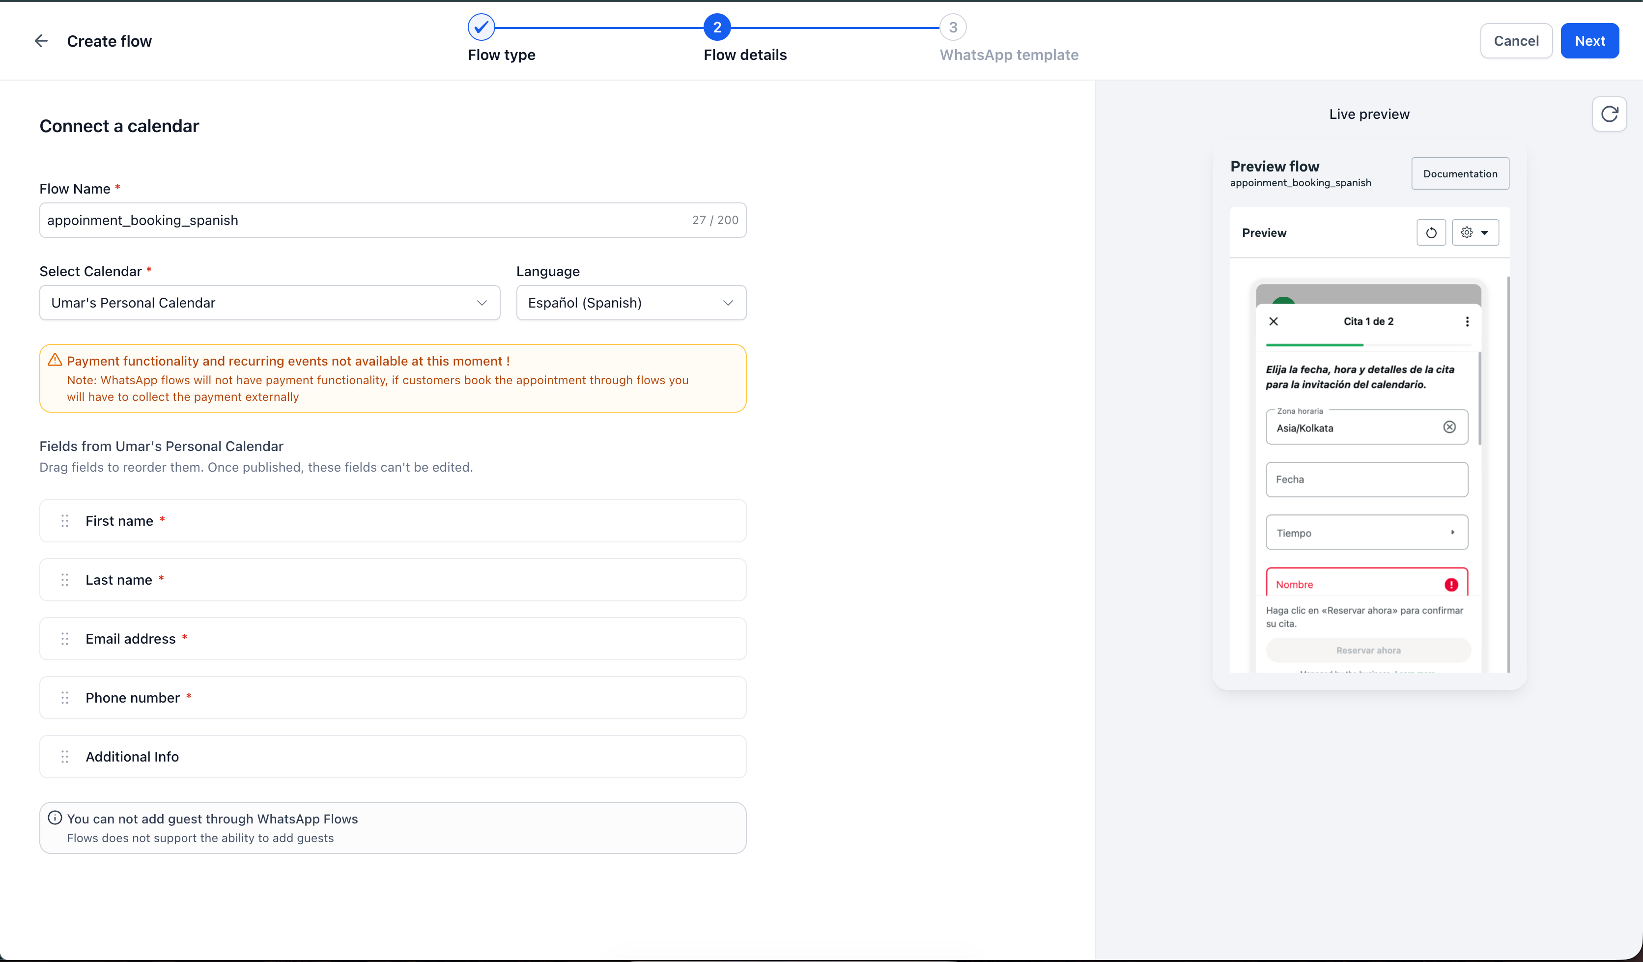Viewport: 1643px width, 962px height.
Task: Click the Reservar ahora button in preview
Action: [x=1368, y=651]
